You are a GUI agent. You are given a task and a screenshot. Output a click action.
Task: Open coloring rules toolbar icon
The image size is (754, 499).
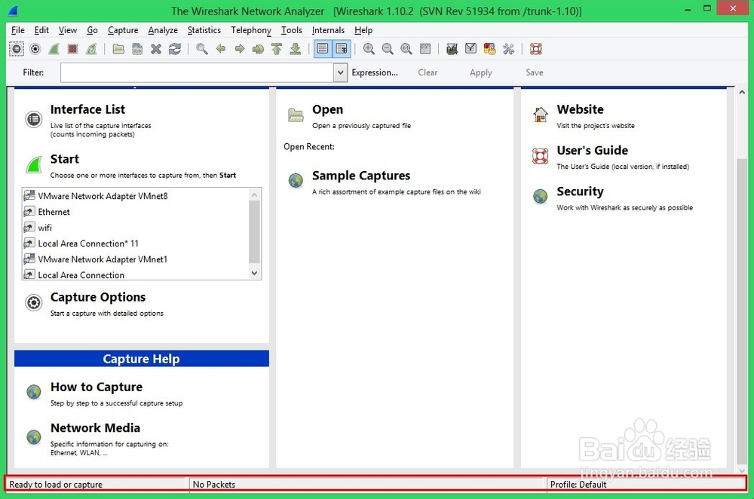click(x=489, y=48)
